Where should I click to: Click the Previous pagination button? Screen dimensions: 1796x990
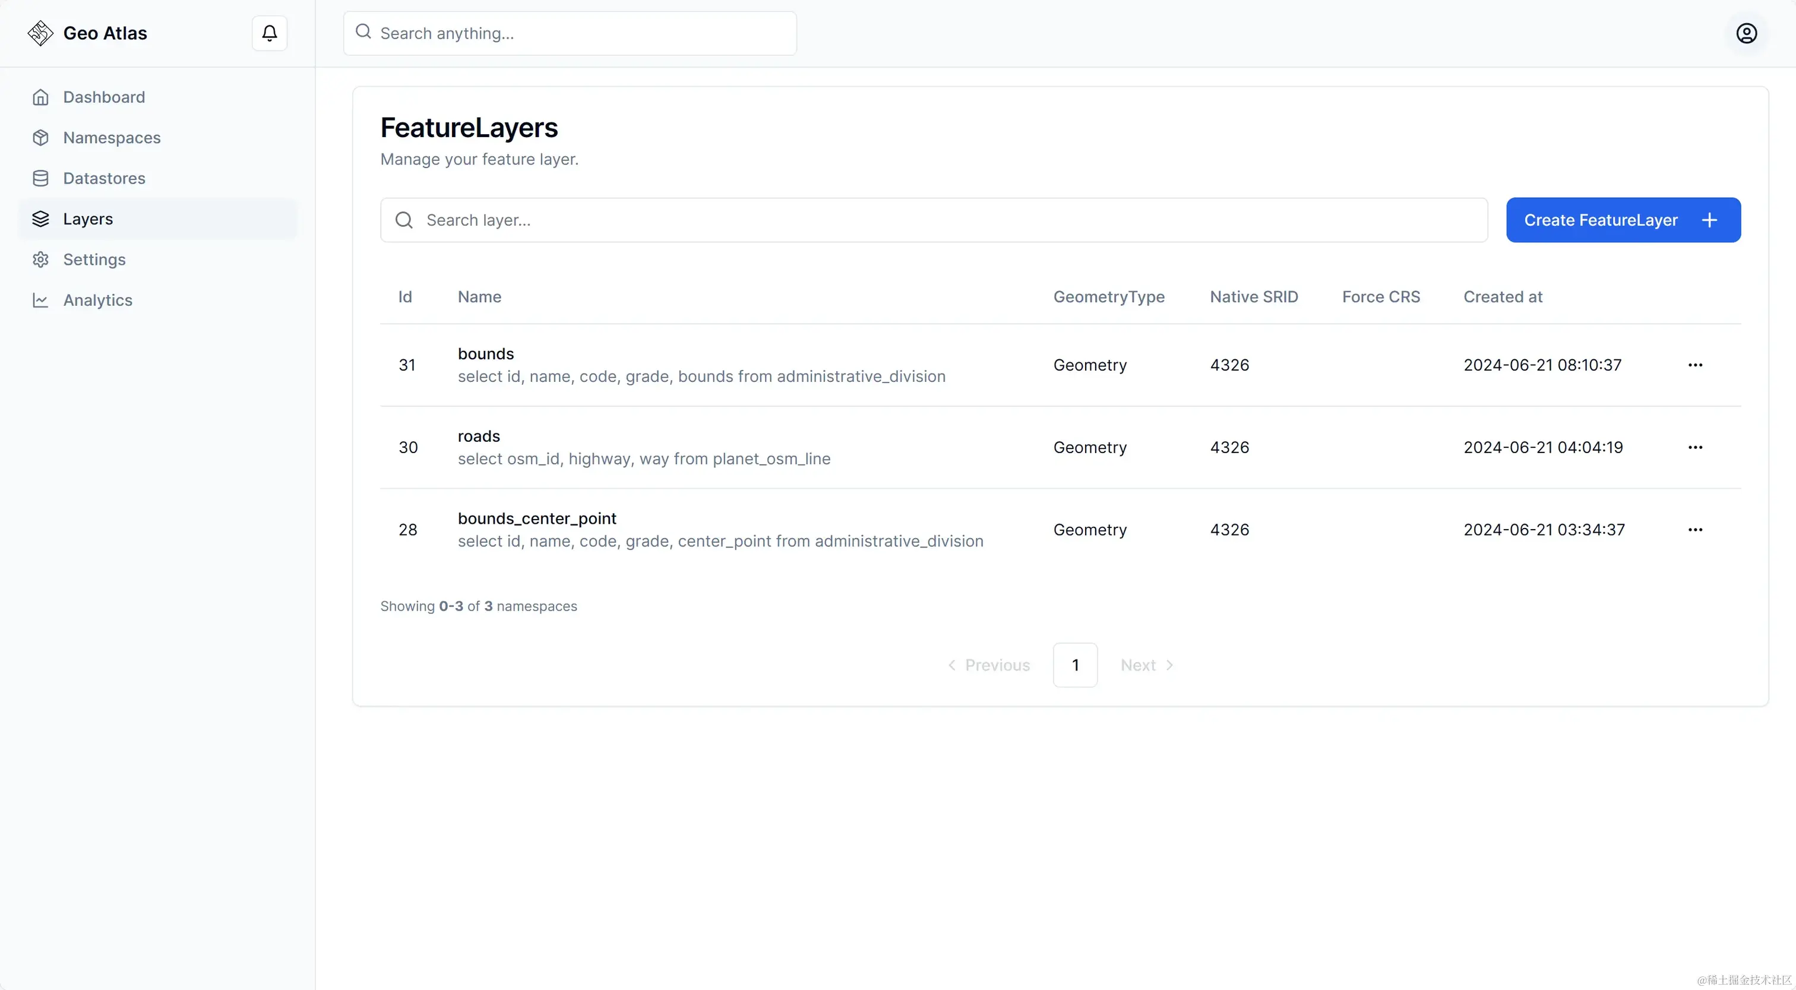coord(989,665)
